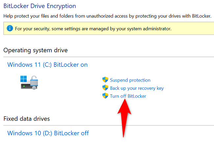Click the shield icon beside Back up recovery key
214x143 pixels.
click(x=105, y=88)
